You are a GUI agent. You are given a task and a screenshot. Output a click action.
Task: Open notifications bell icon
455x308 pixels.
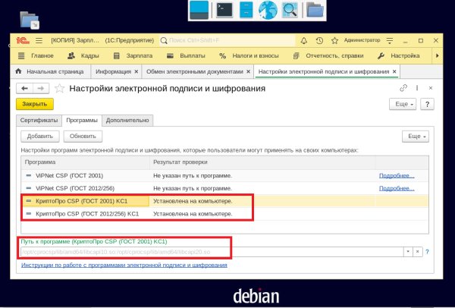tap(304, 41)
